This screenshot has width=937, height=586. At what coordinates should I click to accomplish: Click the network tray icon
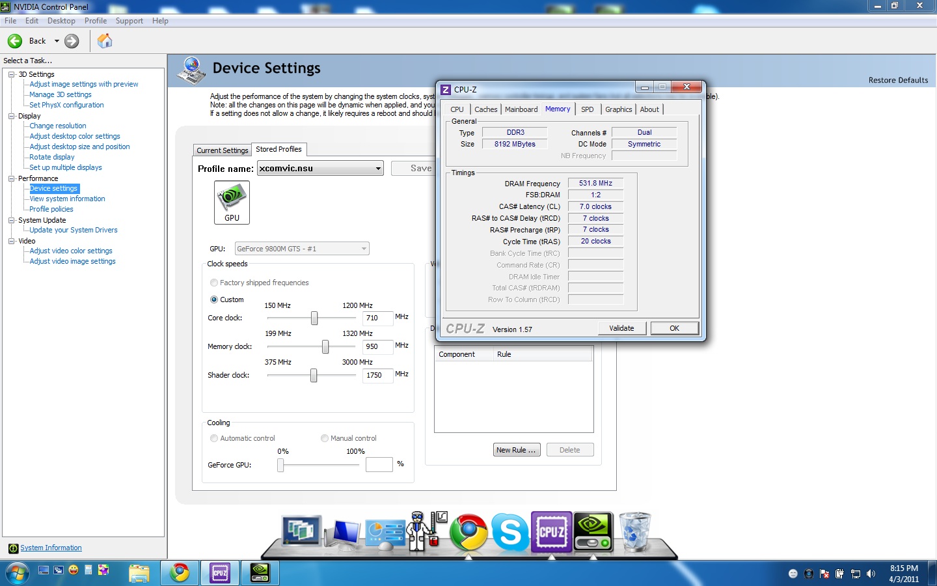(x=856, y=574)
